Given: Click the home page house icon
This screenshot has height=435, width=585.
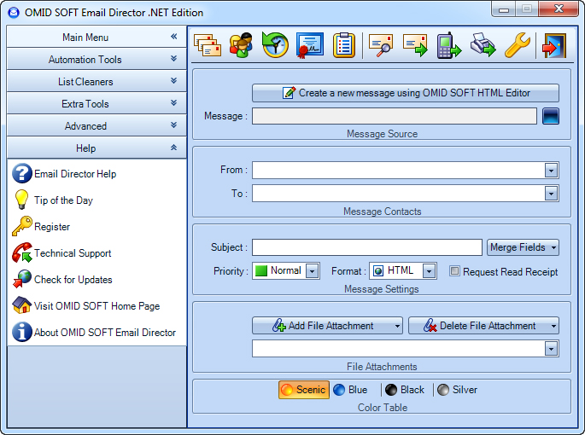Looking at the screenshot, I should pyautogui.click(x=22, y=305).
